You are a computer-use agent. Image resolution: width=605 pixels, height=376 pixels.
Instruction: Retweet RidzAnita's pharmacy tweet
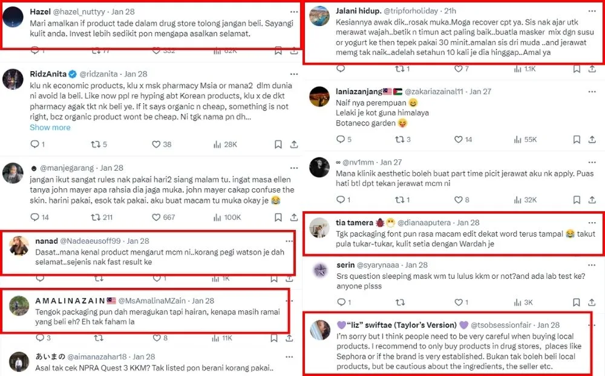[x=94, y=144]
